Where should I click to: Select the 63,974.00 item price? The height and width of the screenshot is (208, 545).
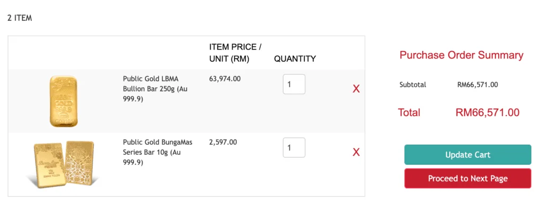225,79
